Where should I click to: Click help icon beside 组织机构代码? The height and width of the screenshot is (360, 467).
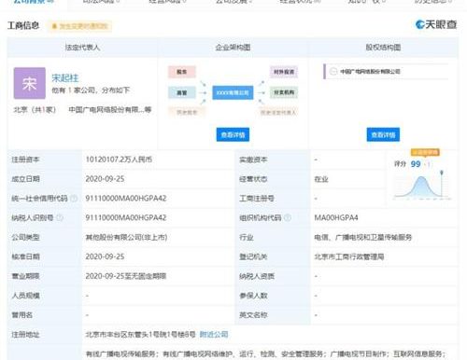coord(288,218)
